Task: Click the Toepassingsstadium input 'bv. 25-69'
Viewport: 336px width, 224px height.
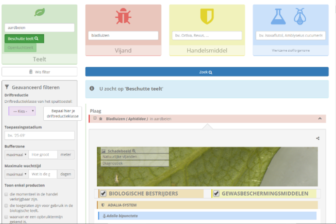Action: [39, 136]
